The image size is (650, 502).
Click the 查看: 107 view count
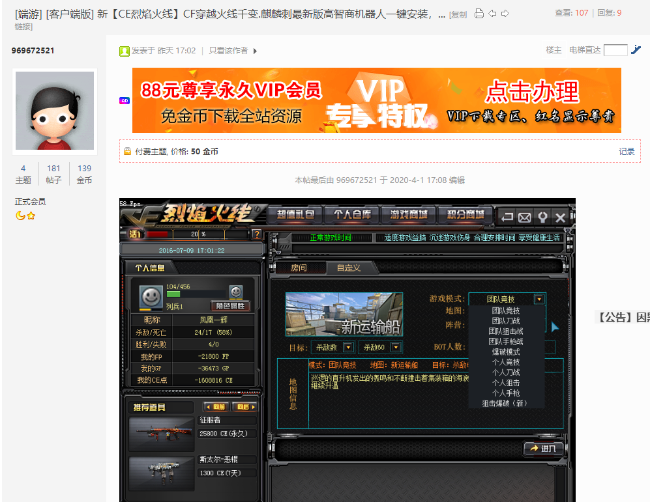[571, 13]
